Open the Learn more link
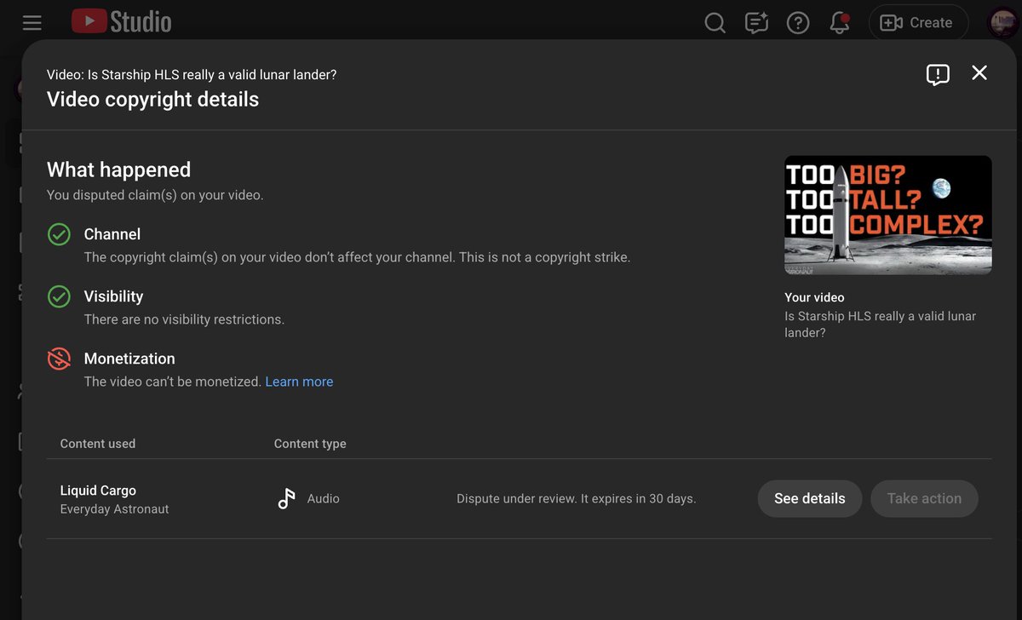This screenshot has height=620, width=1022. click(x=299, y=382)
